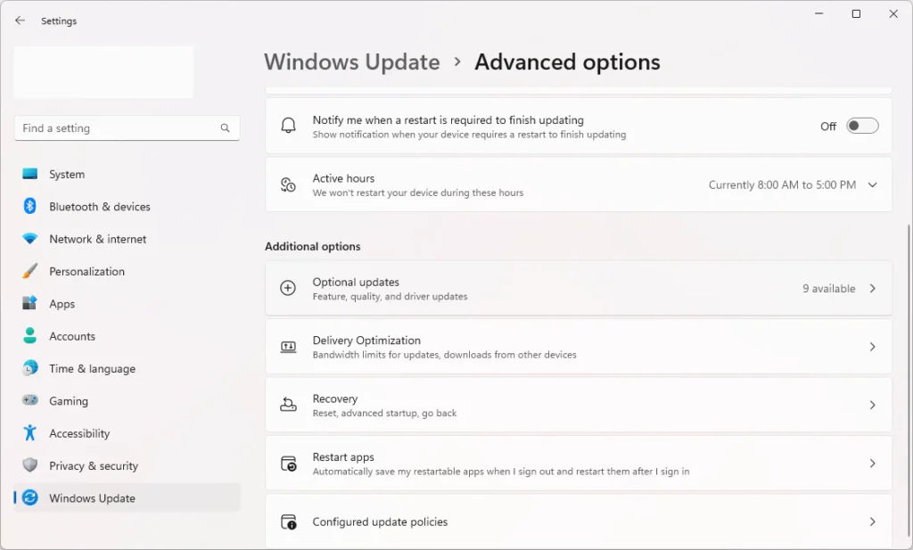The height and width of the screenshot is (550, 913).
Task: Select Accounts in sidebar
Action: pos(127,336)
